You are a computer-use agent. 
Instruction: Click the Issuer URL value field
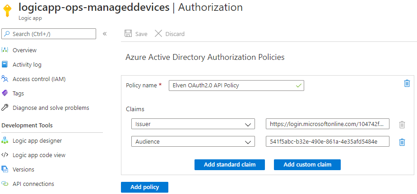tap(327, 124)
